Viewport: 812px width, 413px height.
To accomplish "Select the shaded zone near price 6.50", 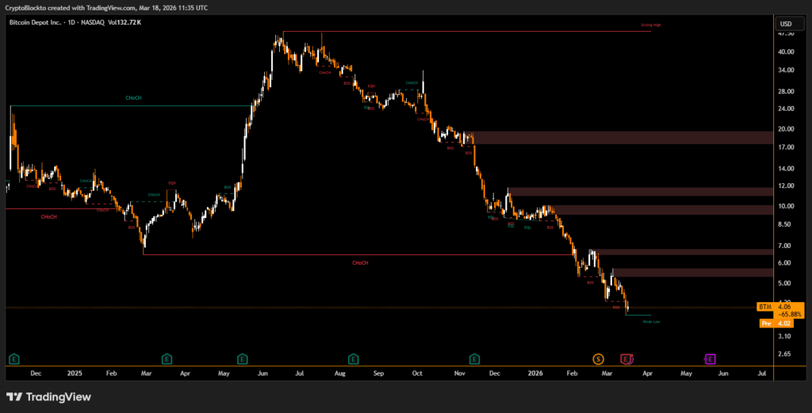I will pos(682,252).
